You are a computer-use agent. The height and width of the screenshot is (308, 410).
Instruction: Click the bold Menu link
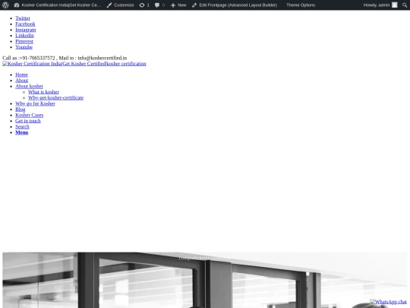pos(22,132)
